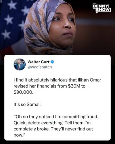115x144 pixels.
Task: Click the "Illhan Omar" name in tweet text
Action: (x=89, y=80)
